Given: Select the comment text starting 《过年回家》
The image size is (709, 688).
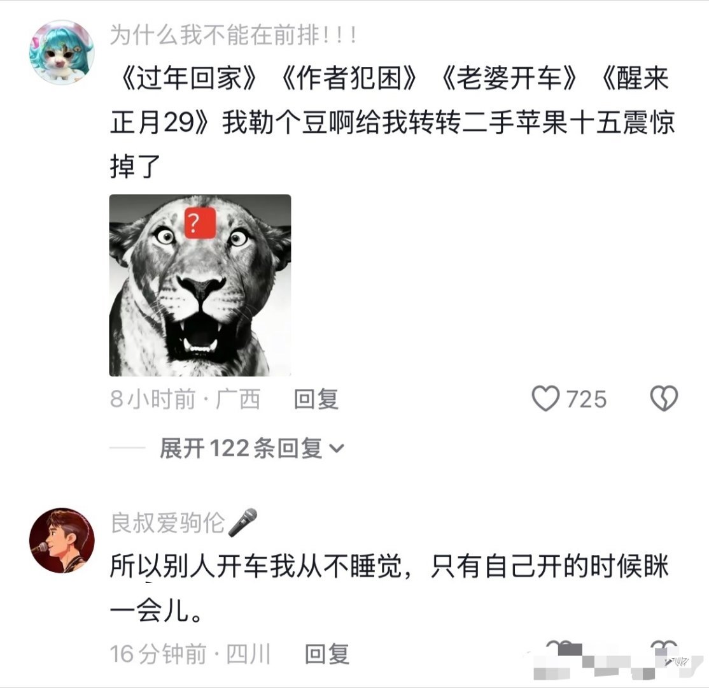Looking at the screenshot, I should (x=393, y=122).
